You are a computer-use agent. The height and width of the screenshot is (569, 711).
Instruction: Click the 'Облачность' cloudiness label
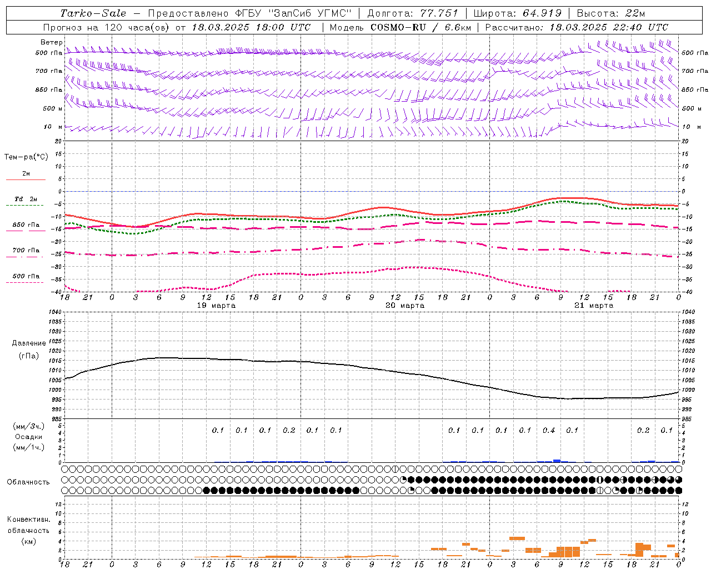pos(28,482)
